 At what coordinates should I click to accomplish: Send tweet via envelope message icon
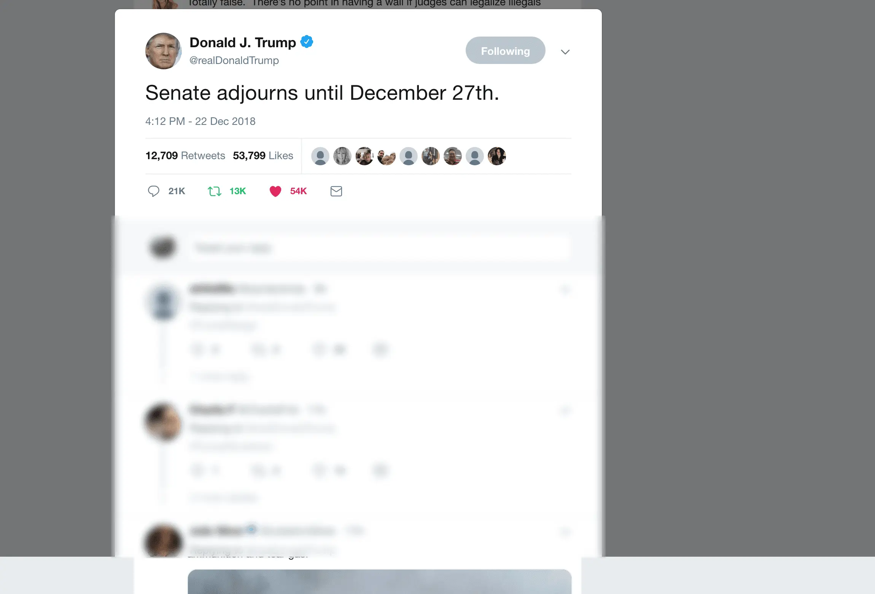pos(336,191)
